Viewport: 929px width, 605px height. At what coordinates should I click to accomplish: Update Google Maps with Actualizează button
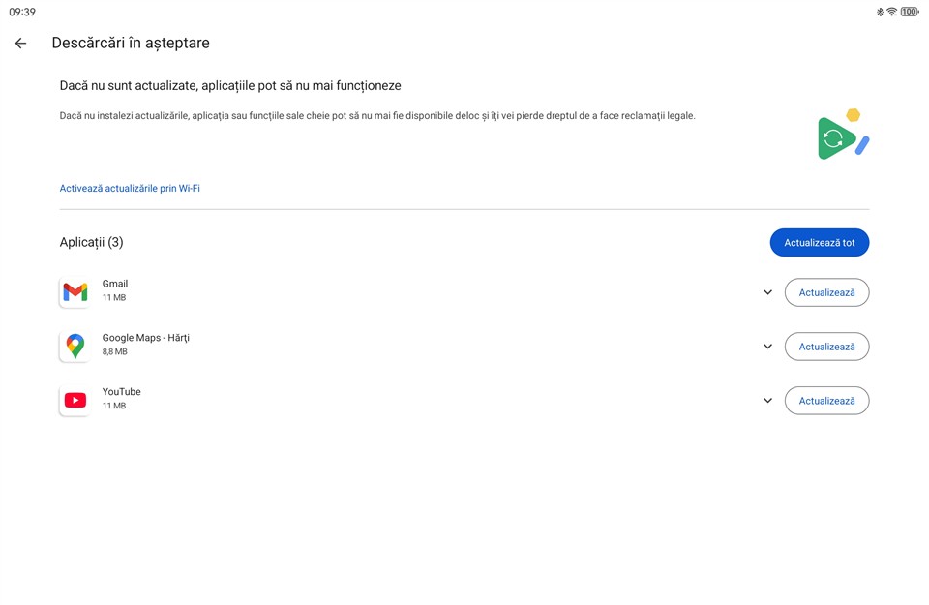(x=826, y=347)
